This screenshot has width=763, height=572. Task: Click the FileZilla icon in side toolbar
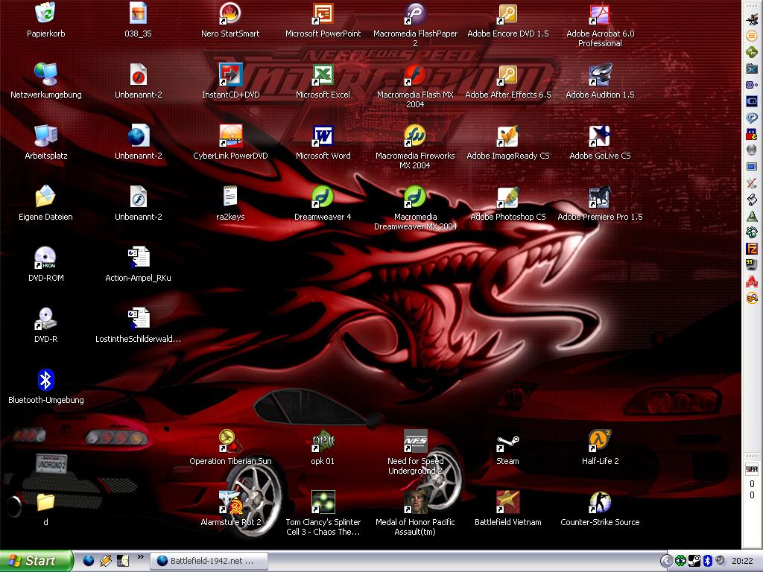(x=752, y=249)
